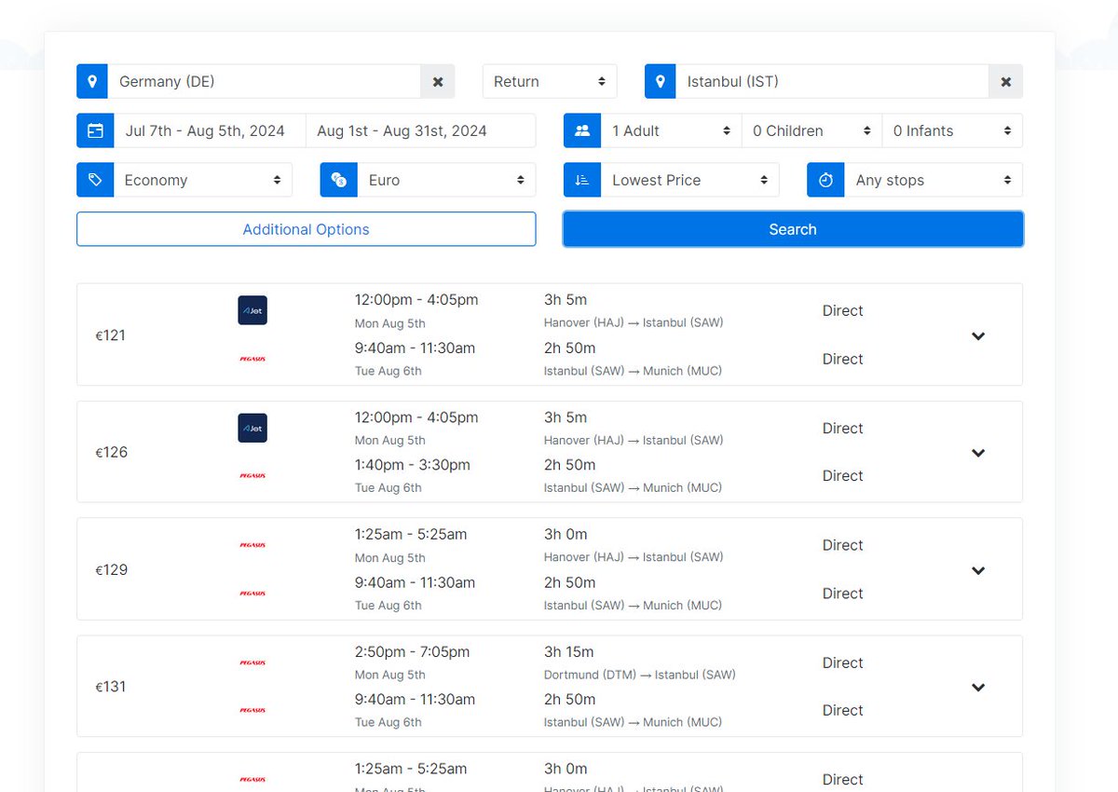Click the AJet logo in the €121 result
Image resolution: width=1118 pixels, height=792 pixels.
pyautogui.click(x=252, y=310)
